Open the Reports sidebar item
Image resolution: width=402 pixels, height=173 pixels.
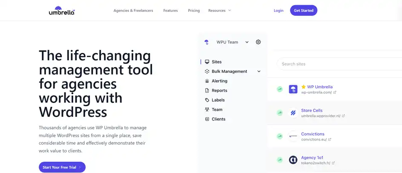coord(219,90)
